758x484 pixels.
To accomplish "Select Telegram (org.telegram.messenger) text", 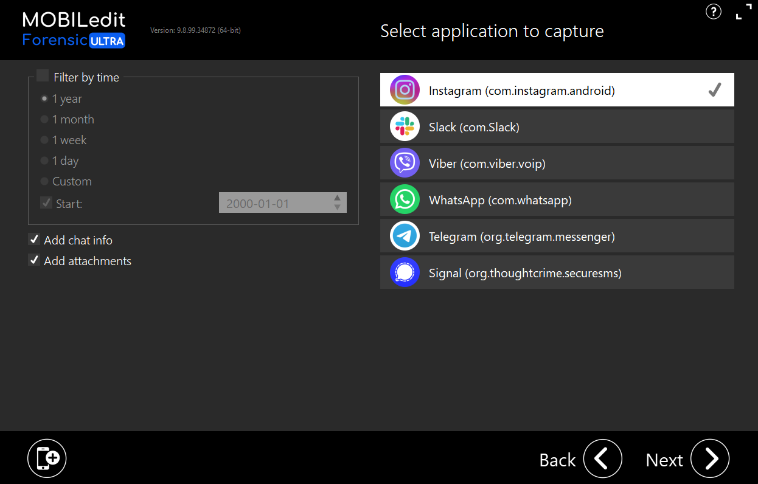I will click(522, 237).
